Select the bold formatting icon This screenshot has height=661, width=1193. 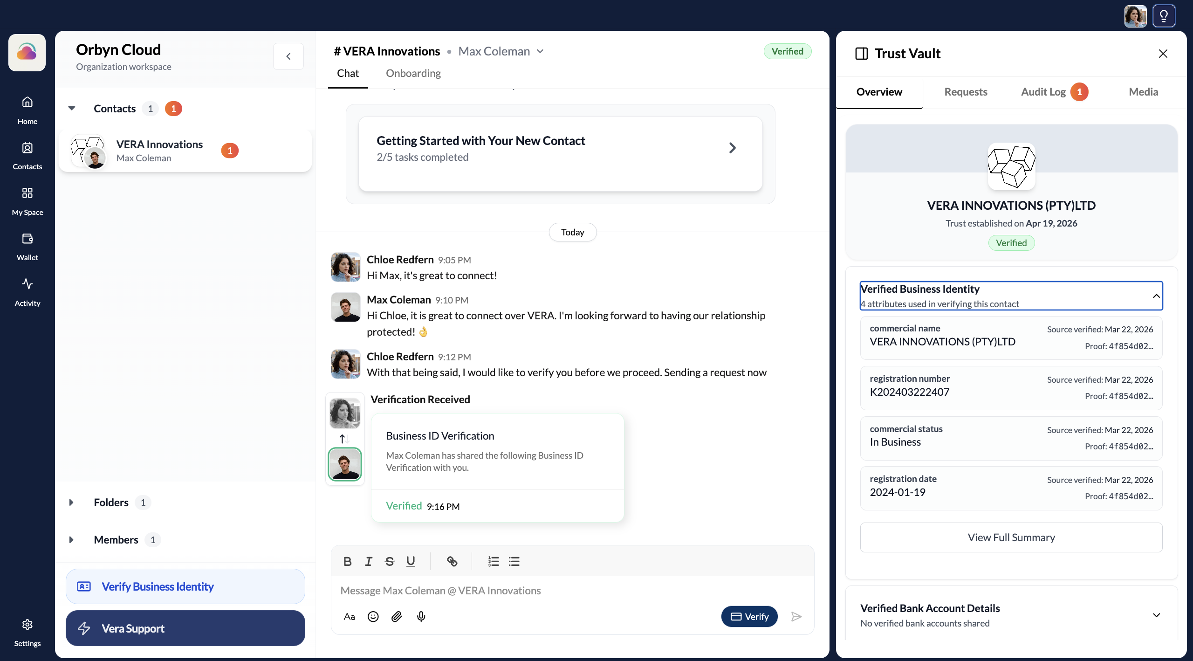348,561
